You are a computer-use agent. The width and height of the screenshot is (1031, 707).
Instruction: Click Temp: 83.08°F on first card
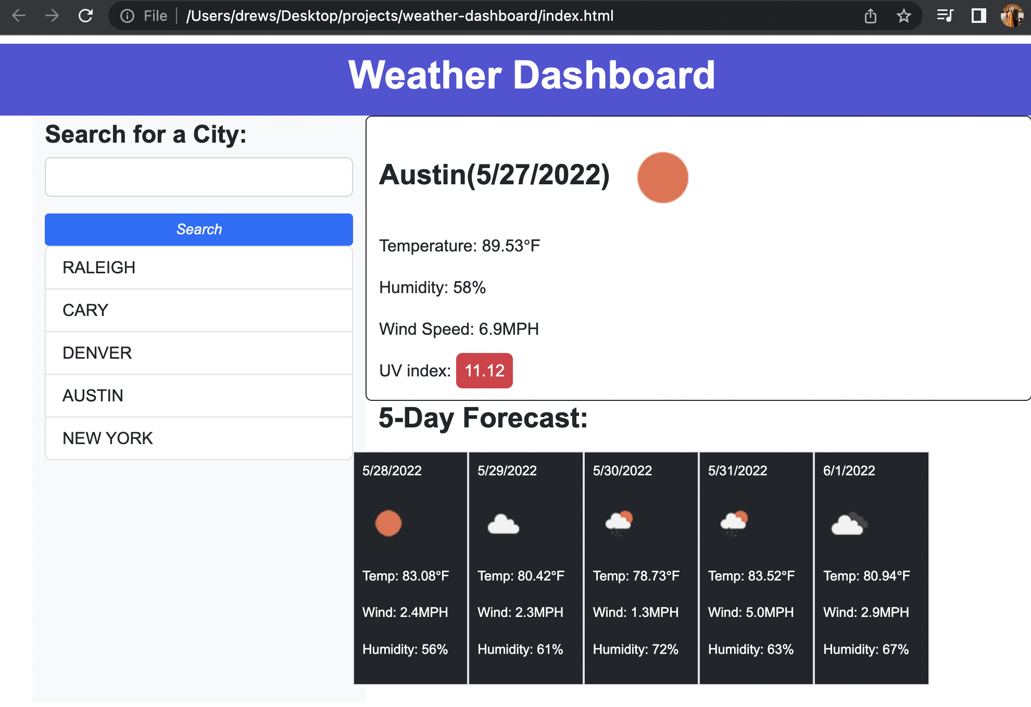[x=406, y=576]
